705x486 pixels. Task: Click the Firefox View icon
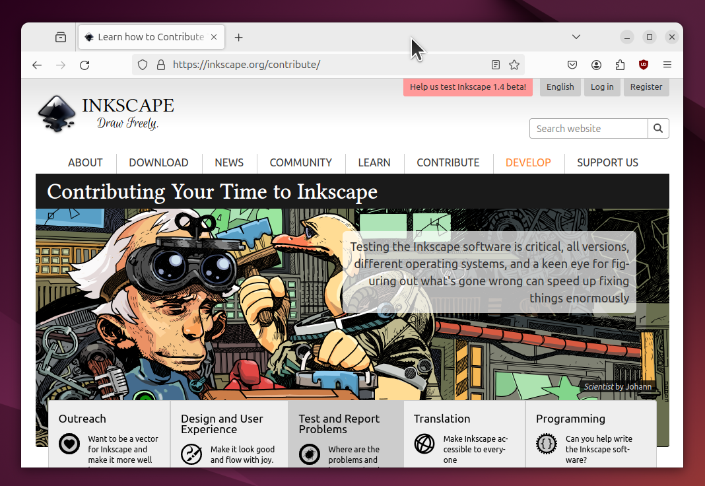[61, 37]
